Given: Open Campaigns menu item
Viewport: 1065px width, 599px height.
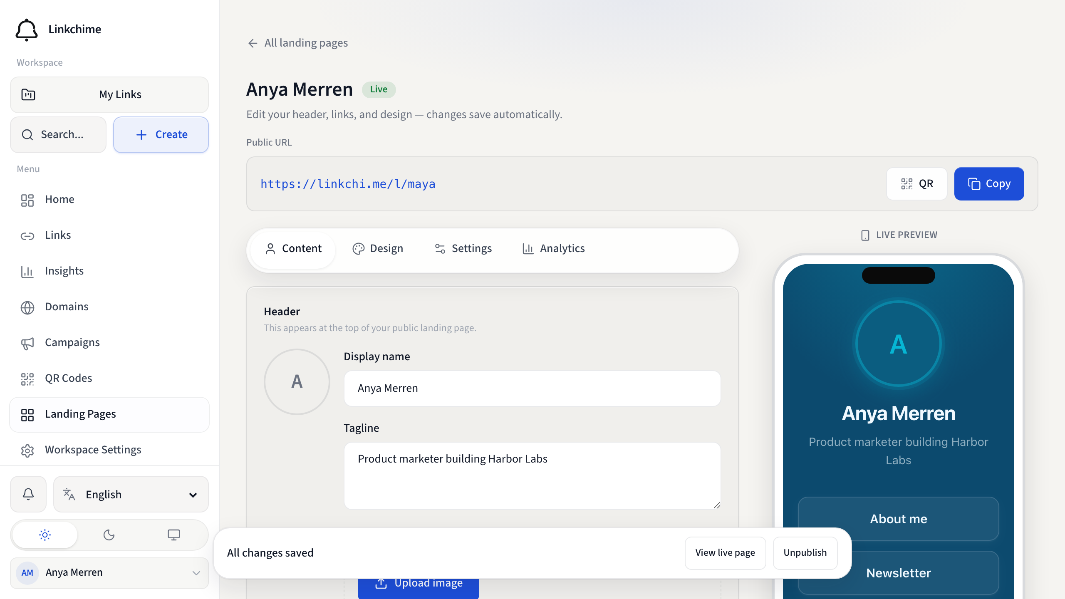Looking at the screenshot, I should point(109,343).
